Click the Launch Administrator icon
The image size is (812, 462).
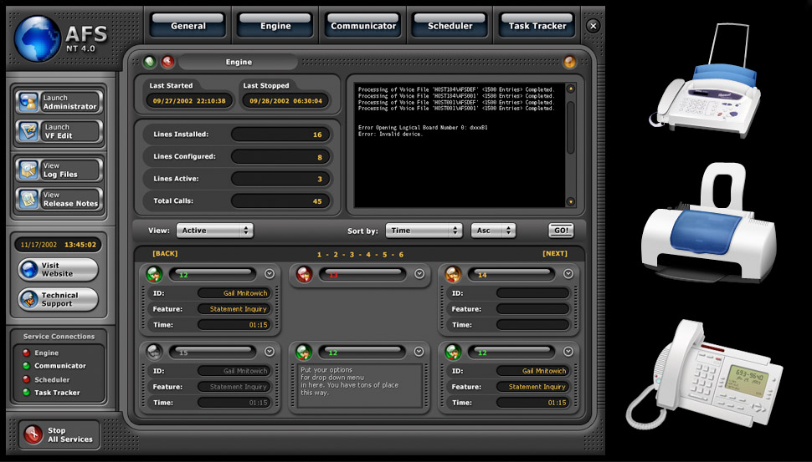click(x=28, y=102)
